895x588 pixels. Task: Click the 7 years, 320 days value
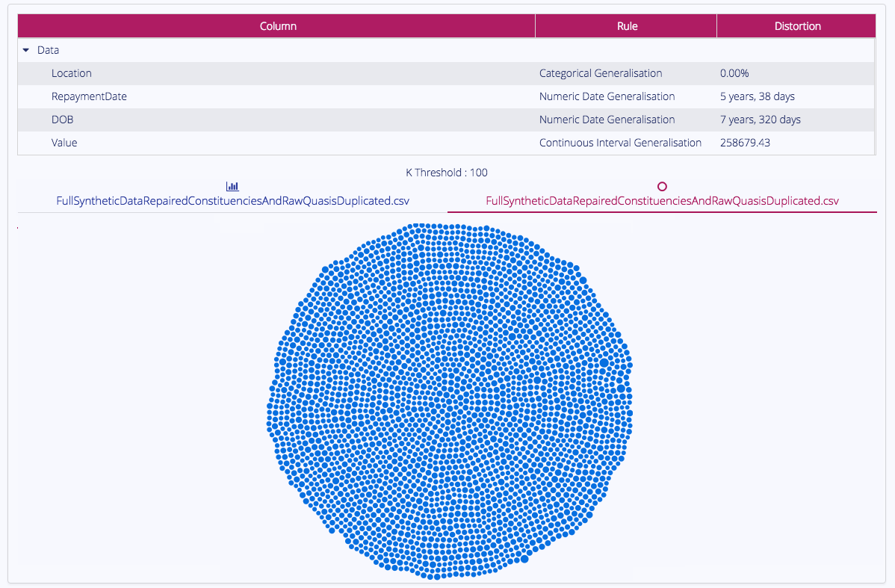tap(760, 120)
